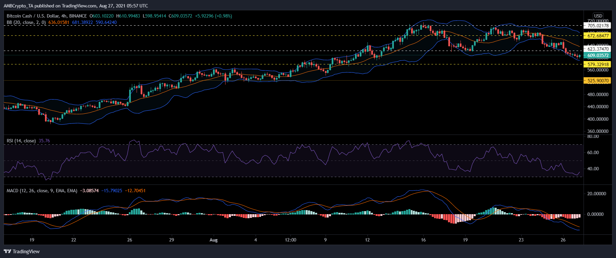This screenshot has height=258, width=616.
Task: Click the yellow 579.32918 price label
Action: point(598,64)
